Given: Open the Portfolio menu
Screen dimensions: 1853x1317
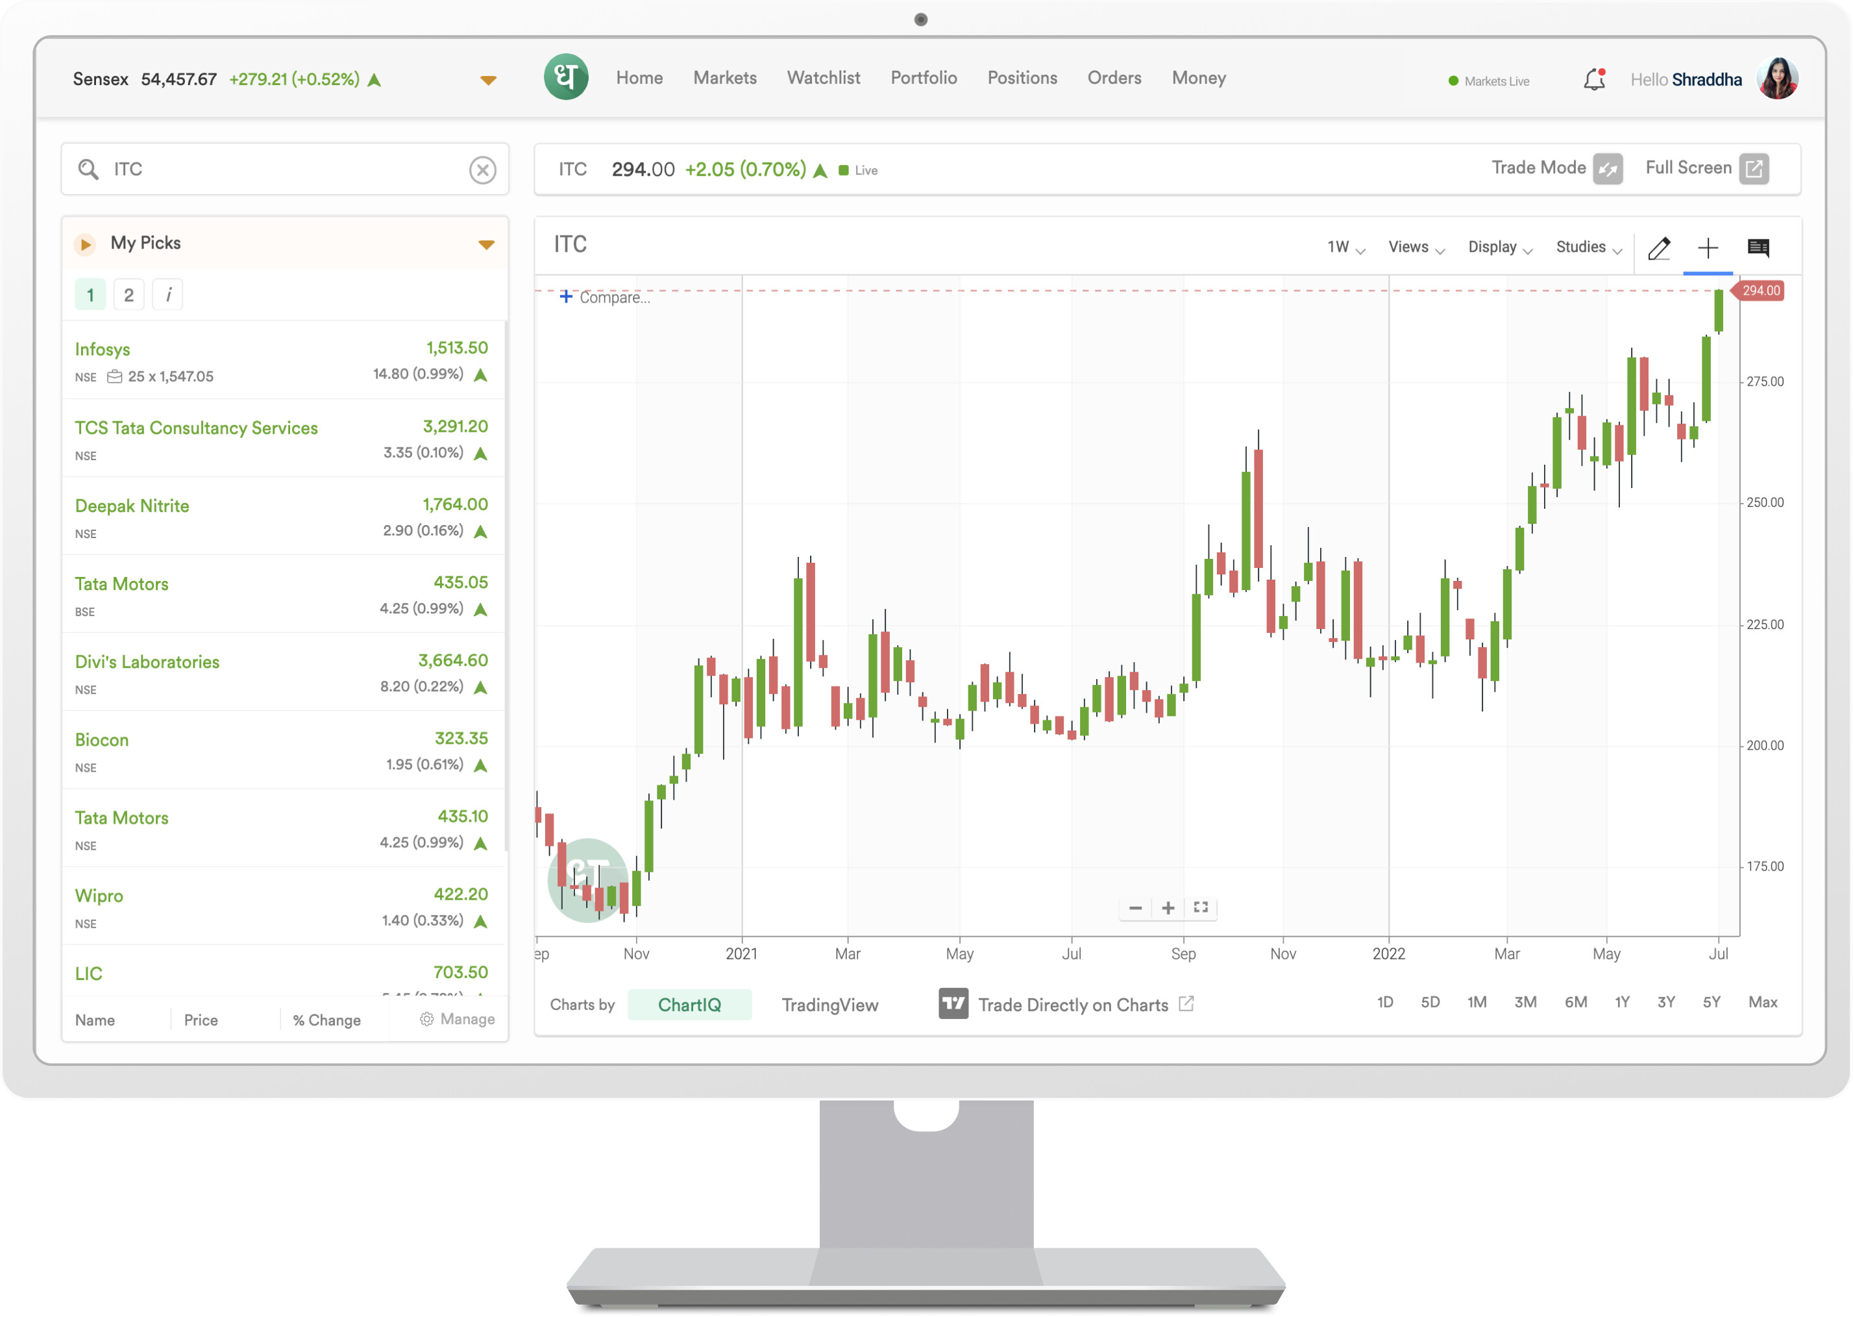Looking at the screenshot, I should 924,78.
